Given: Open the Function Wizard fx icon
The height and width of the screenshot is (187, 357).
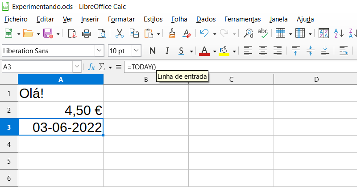Looking at the screenshot, I should coord(91,67).
